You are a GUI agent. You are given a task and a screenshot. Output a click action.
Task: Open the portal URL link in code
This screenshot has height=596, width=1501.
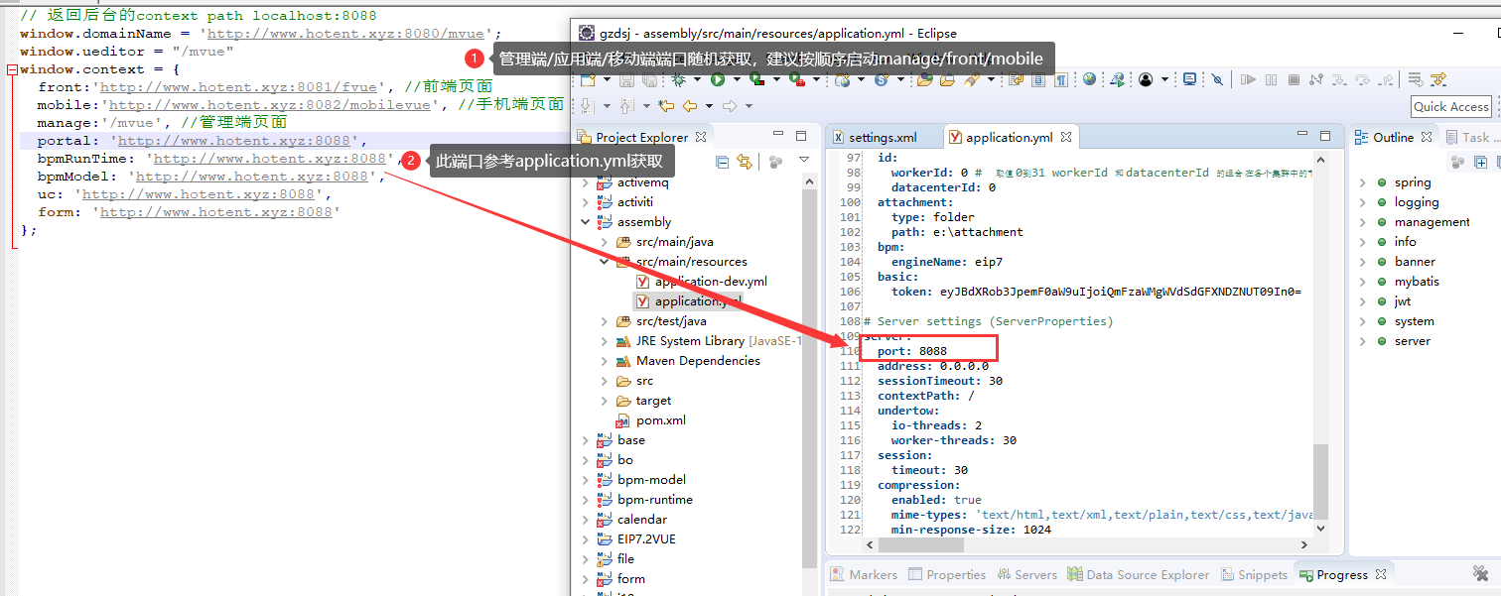(x=234, y=141)
